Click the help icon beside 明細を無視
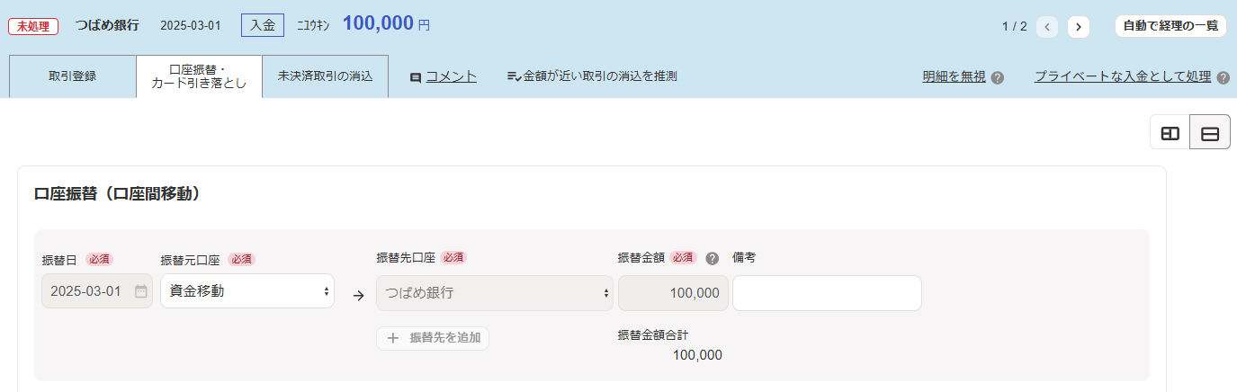This screenshot has height=392, width=1237. 998,78
